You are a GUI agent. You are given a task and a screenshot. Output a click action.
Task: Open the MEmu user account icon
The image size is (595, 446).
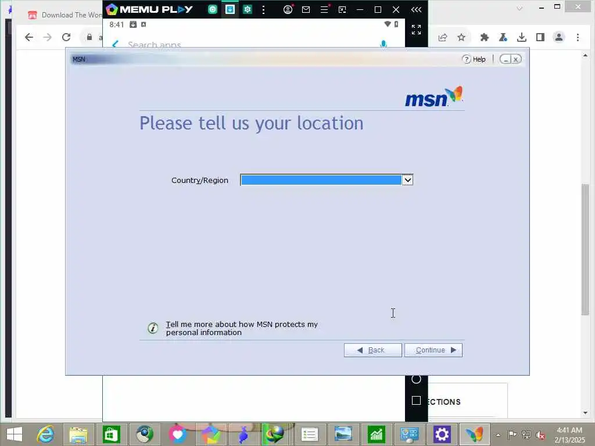tap(288, 9)
